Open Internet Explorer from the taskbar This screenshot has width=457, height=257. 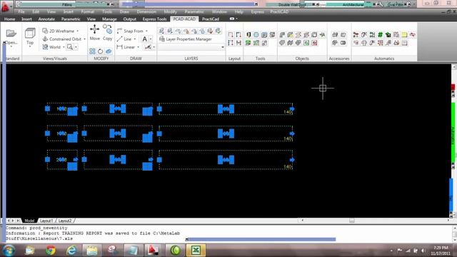pos(71,251)
